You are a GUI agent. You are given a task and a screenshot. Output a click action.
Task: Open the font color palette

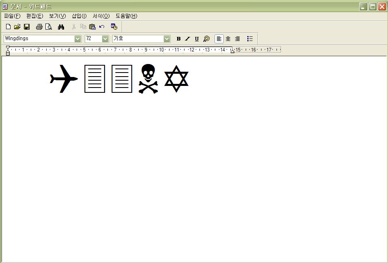click(x=206, y=39)
